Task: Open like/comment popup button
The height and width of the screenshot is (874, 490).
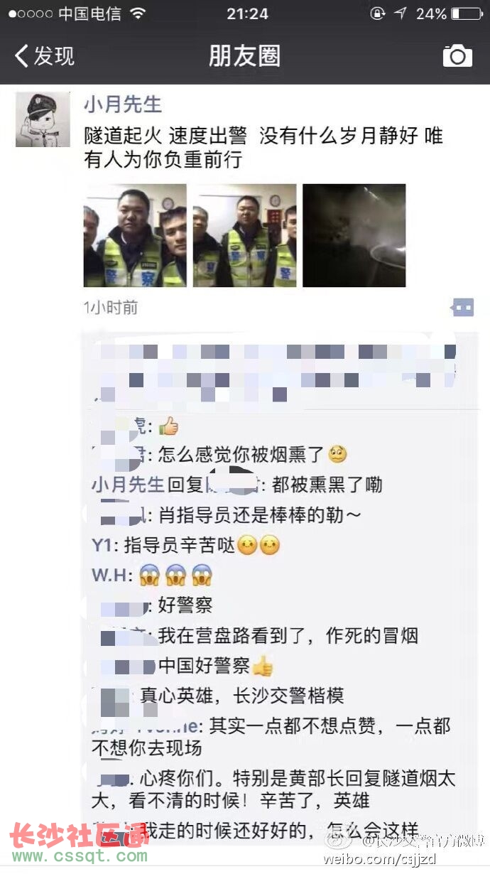Action: [462, 308]
